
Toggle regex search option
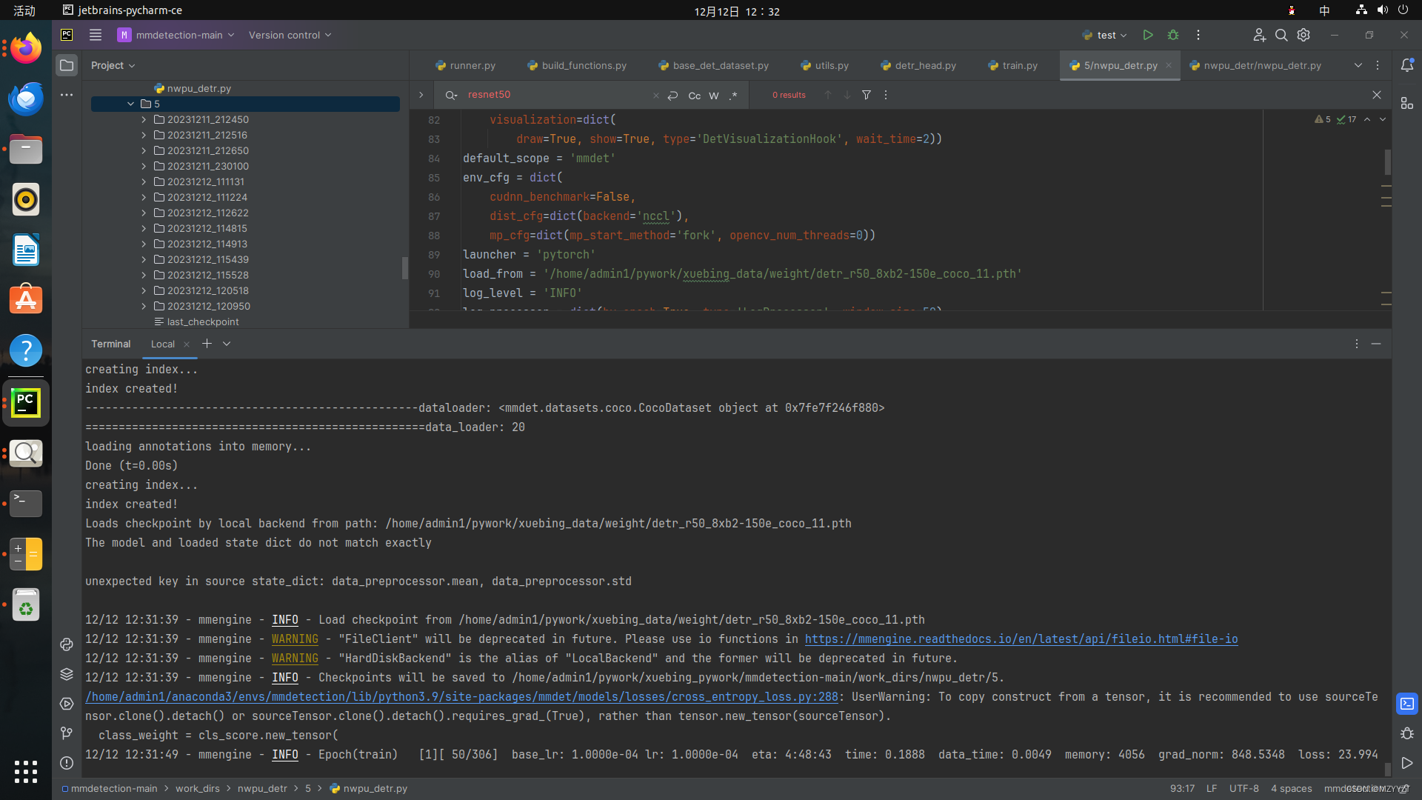[x=733, y=96]
